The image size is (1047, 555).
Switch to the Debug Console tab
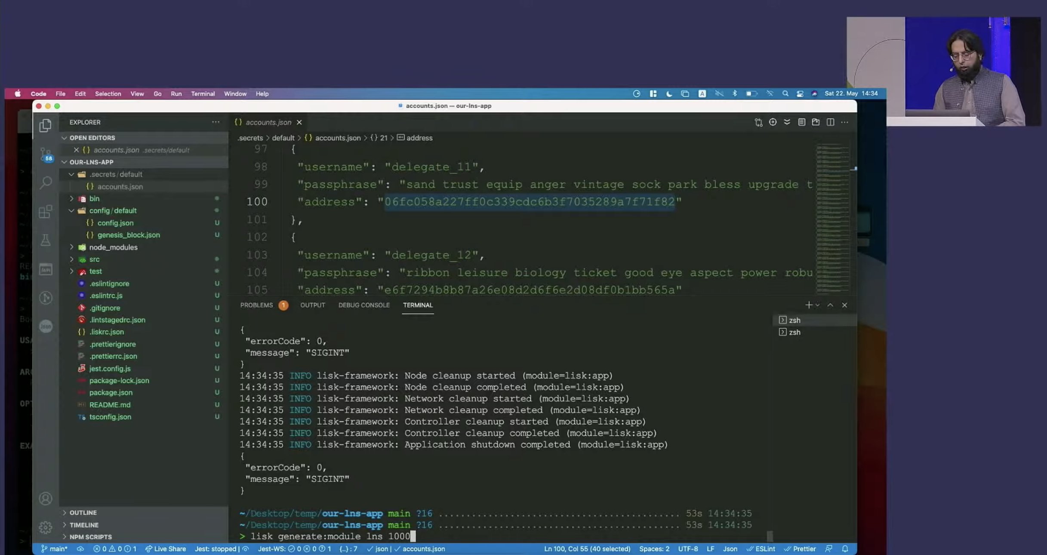point(364,305)
